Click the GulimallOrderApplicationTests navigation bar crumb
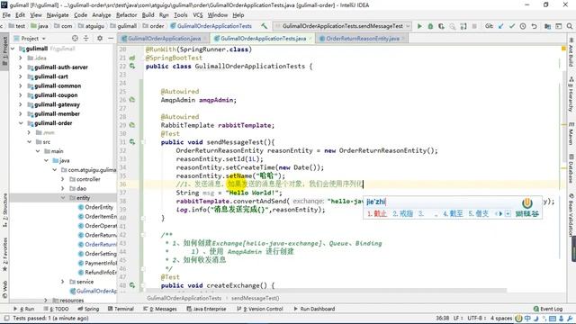 point(211,26)
